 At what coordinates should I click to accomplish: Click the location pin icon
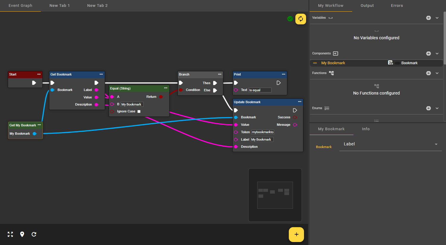point(22,234)
